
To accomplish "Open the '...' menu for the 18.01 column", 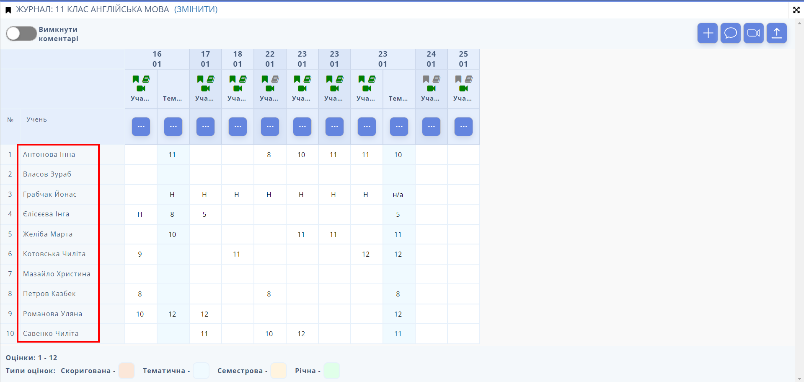I will click(238, 126).
